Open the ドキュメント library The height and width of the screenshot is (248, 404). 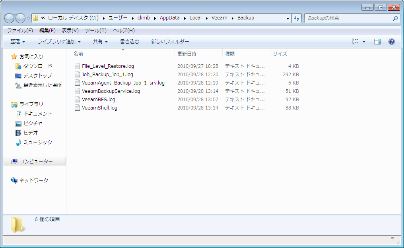click(x=38, y=113)
